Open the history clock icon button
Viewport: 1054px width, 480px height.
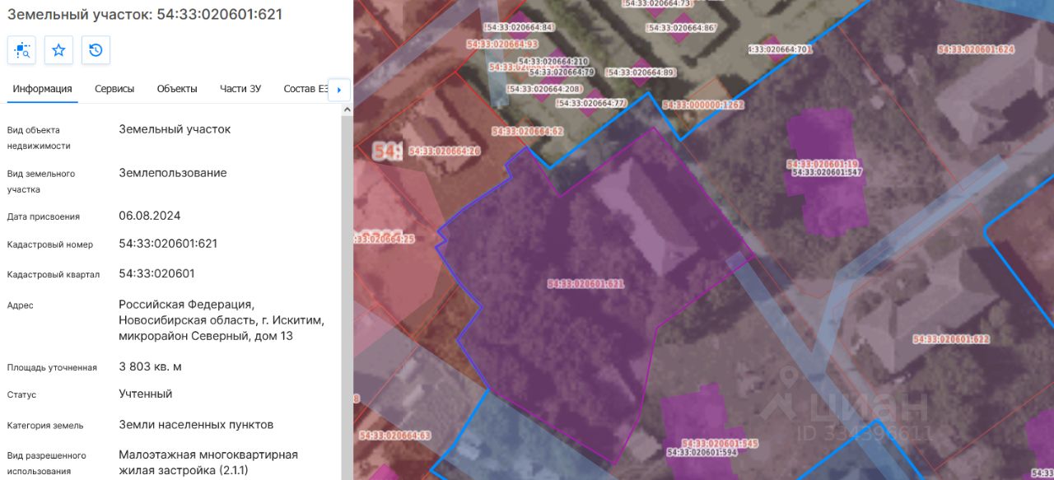(96, 50)
